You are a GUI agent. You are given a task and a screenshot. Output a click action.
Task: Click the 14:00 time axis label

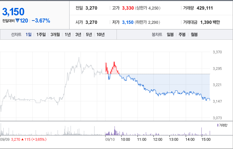[190, 139]
